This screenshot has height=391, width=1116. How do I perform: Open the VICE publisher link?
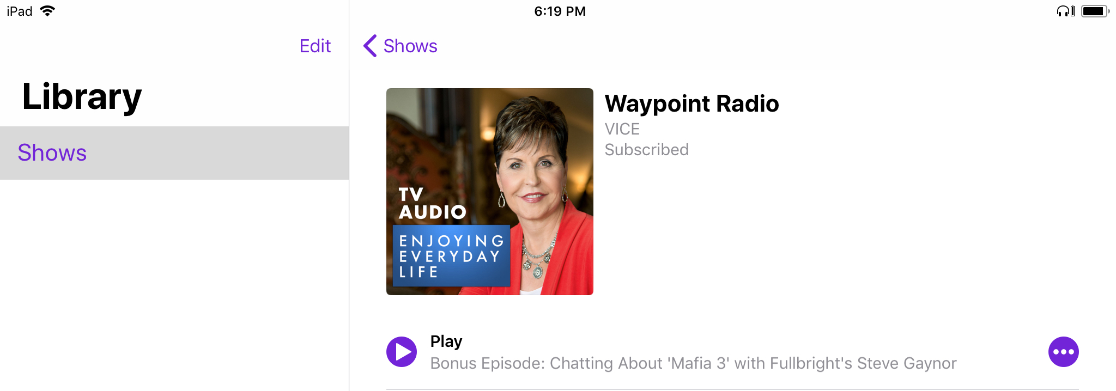coord(622,129)
